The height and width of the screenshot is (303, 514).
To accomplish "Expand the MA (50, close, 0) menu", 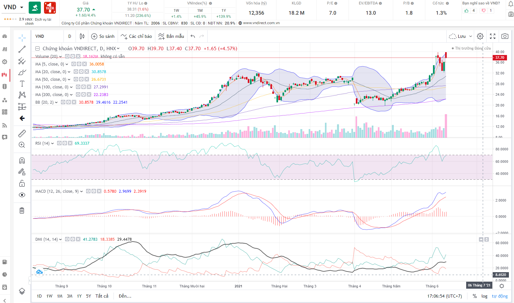I will (x=69, y=79).
